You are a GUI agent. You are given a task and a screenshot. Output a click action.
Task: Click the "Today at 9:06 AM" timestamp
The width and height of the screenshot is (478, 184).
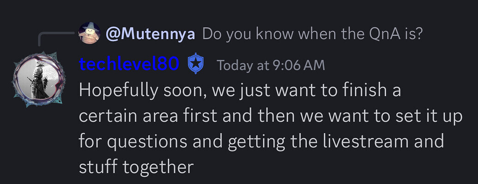(271, 65)
